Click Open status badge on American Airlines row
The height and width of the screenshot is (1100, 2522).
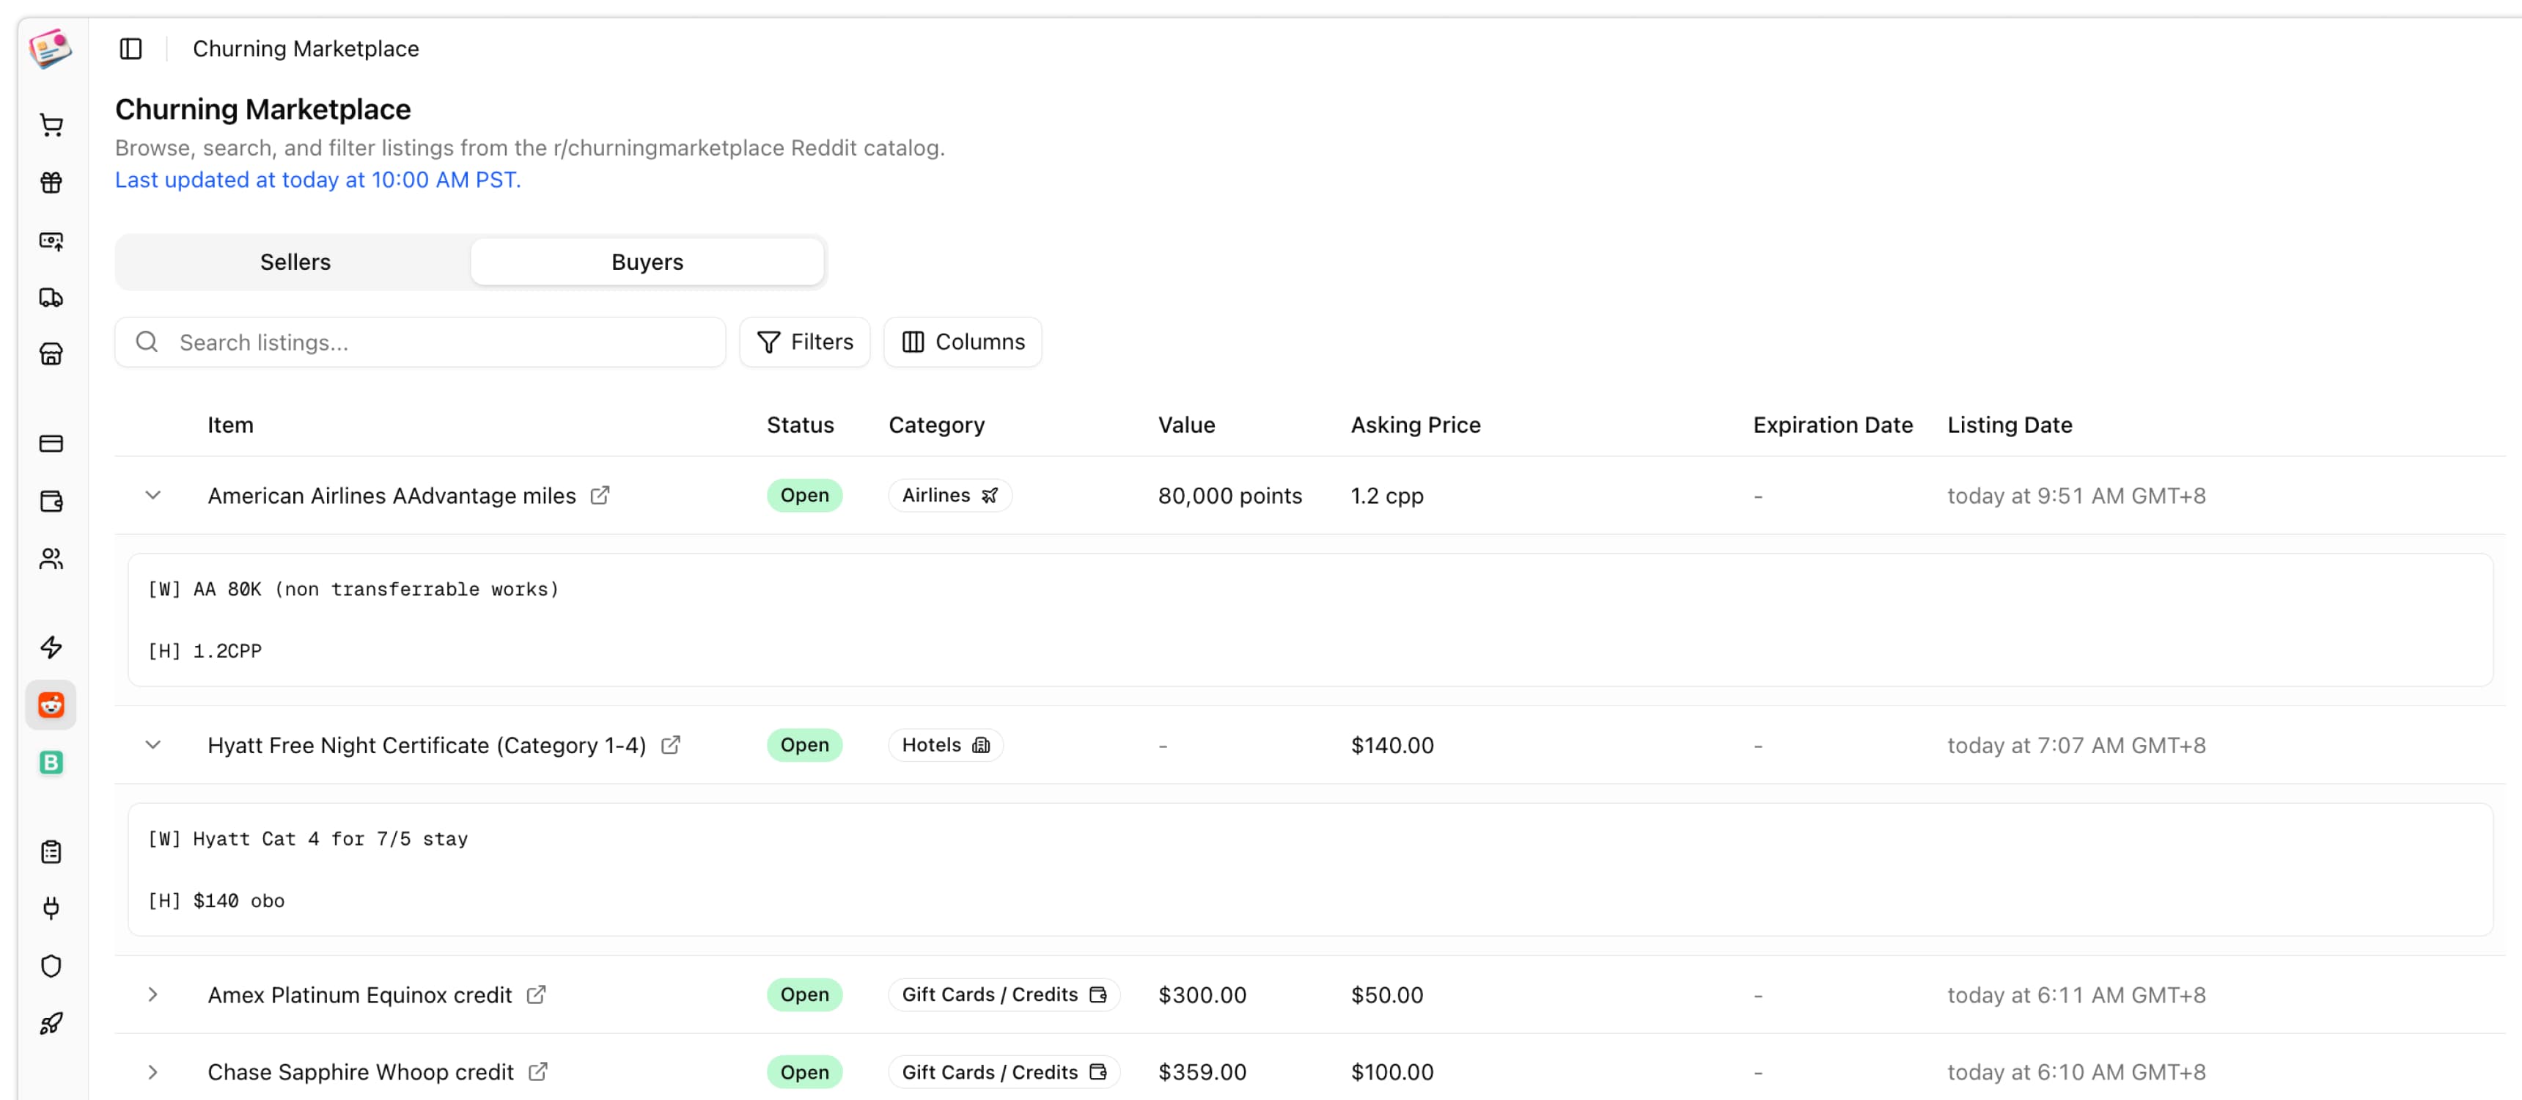click(x=804, y=495)
